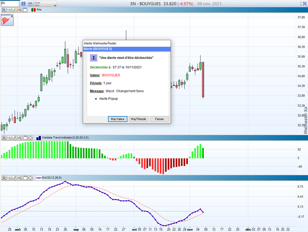Viewport: 308px width, 232px height.
Task: Click the candlestick Prix legend icon
Action: click(33, 10)
